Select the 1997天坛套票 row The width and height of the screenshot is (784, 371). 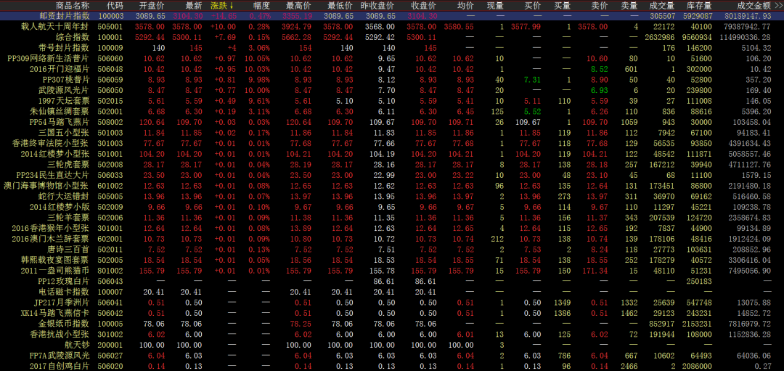[x=392, y=100]
